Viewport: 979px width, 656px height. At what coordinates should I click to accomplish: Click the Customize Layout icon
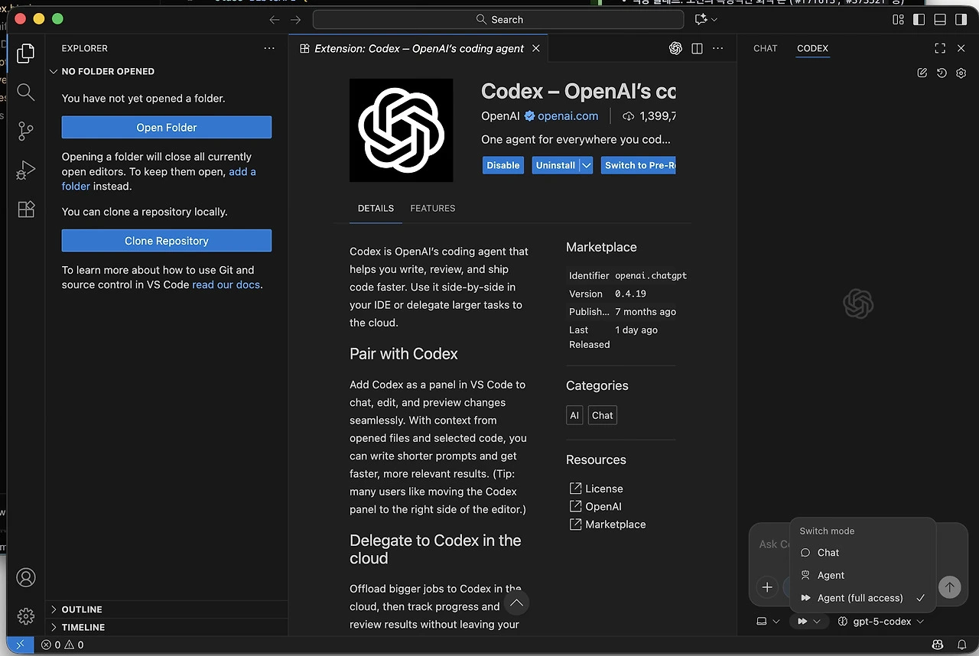pyautogui.click(x=898, y=19)
